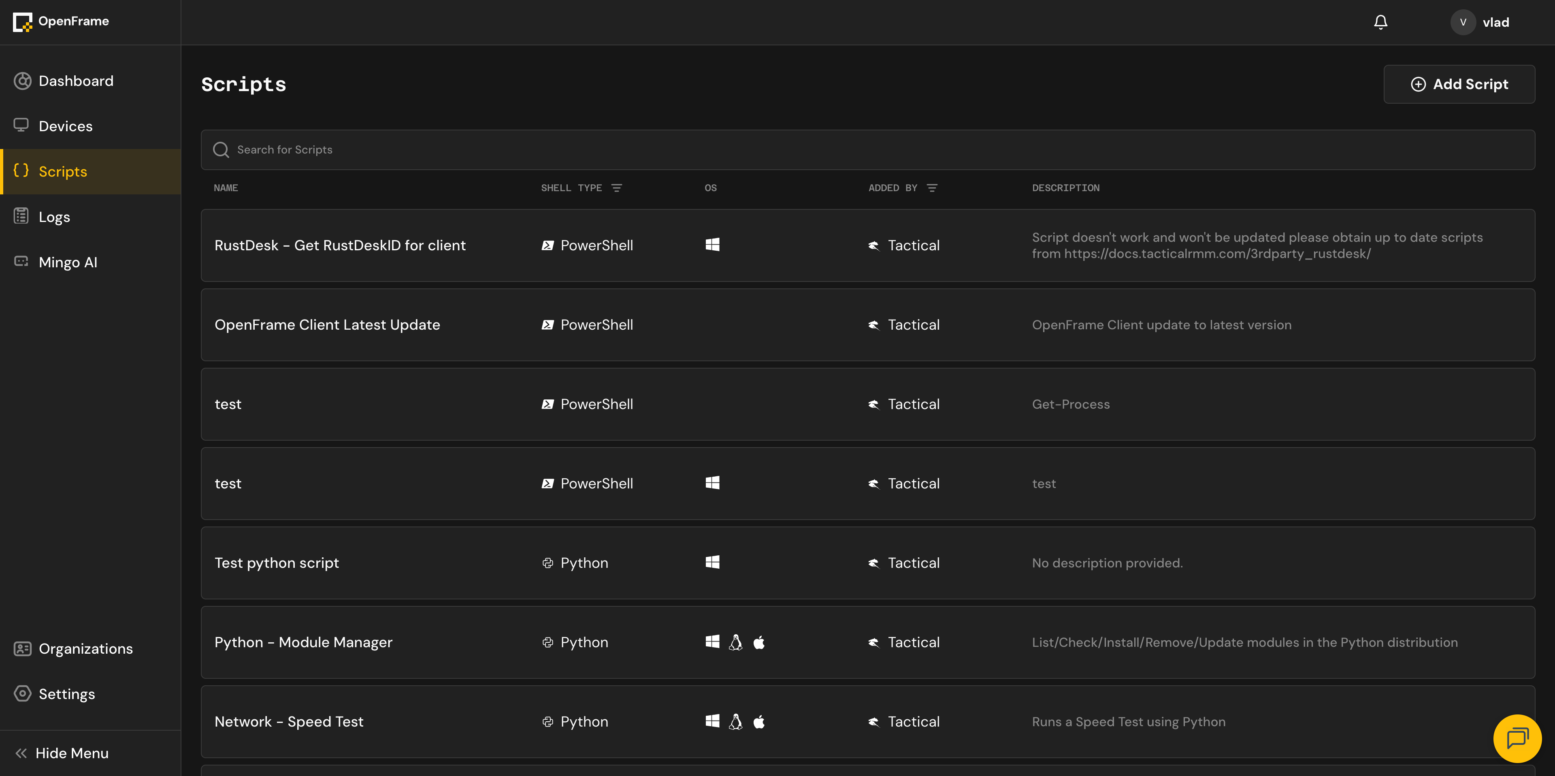Click the vlad user avatar circle
Image resolution: width=1555 pixels, height=776 pixels.
[x=1463, y=22]
